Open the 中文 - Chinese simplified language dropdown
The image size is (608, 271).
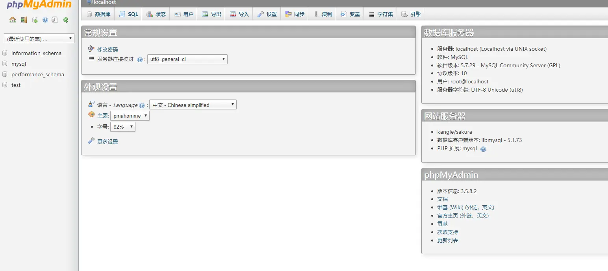[x=193, y=105]
